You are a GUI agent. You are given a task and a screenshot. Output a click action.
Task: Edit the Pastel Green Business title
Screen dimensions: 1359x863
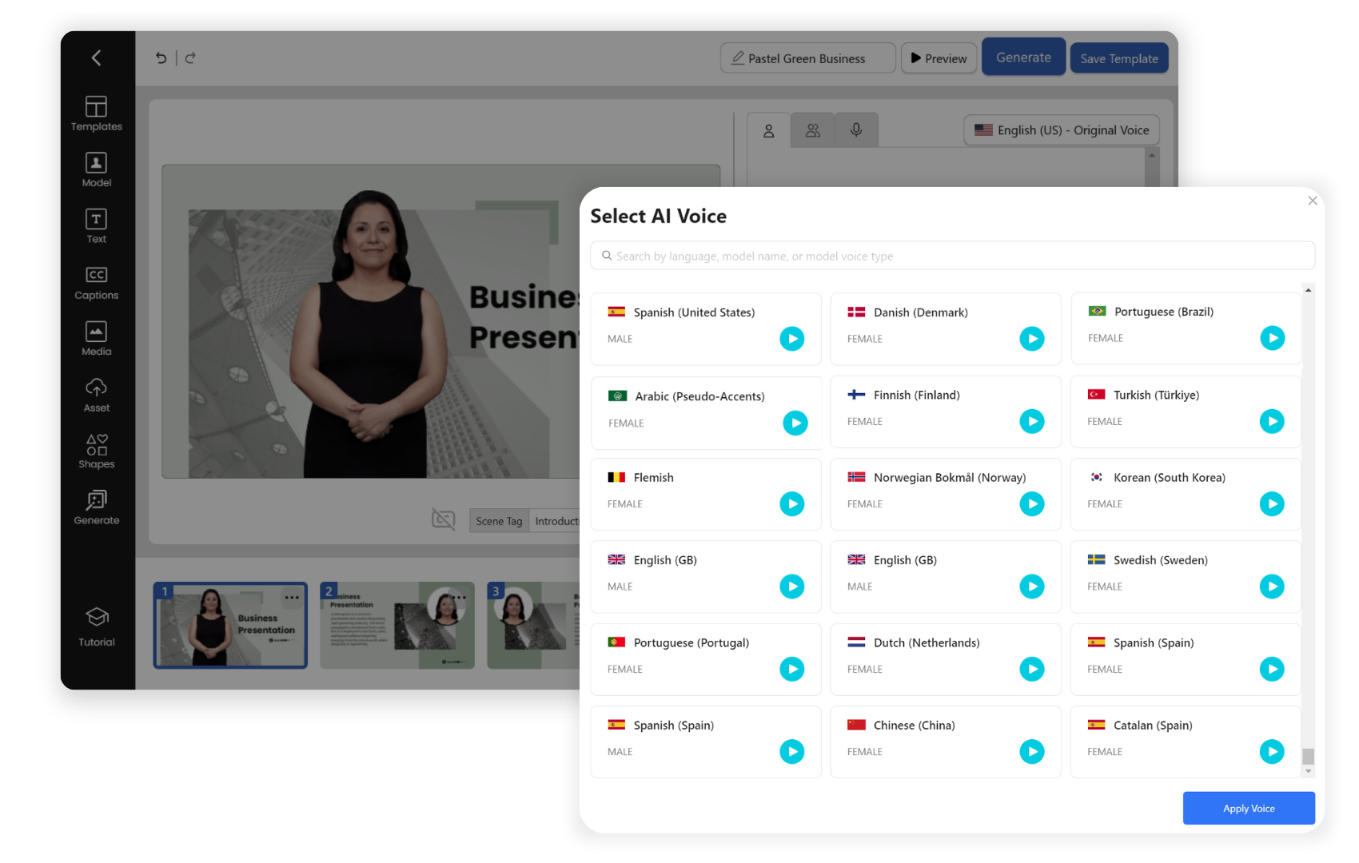coord(807,58)
